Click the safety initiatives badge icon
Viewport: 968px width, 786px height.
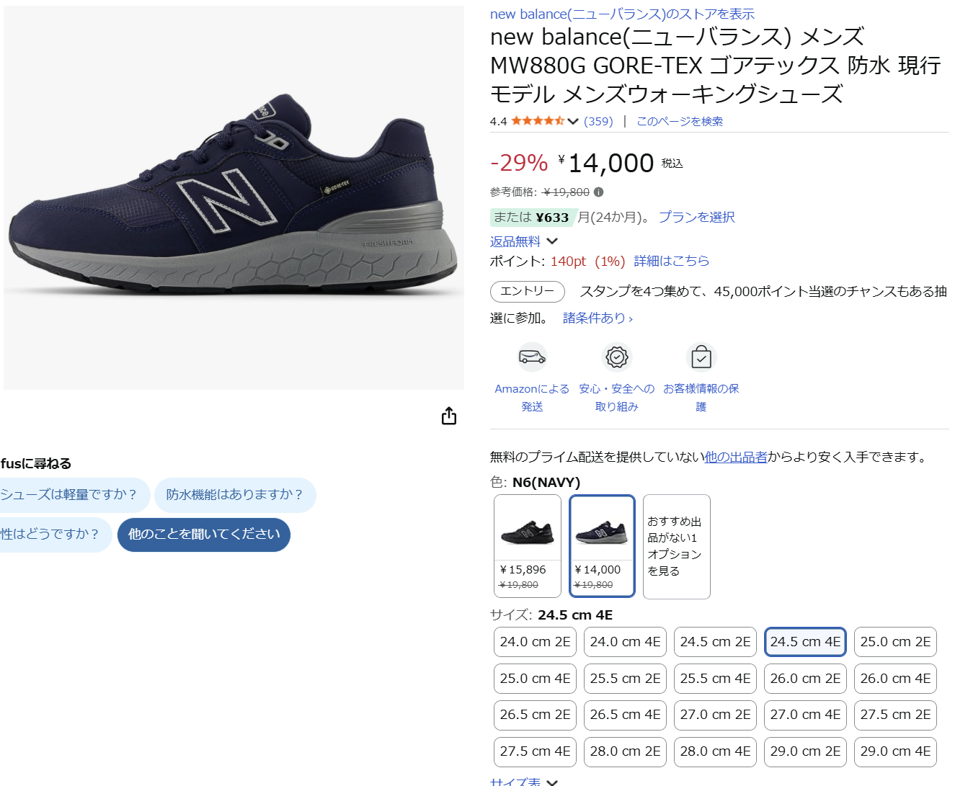(617, 357)
